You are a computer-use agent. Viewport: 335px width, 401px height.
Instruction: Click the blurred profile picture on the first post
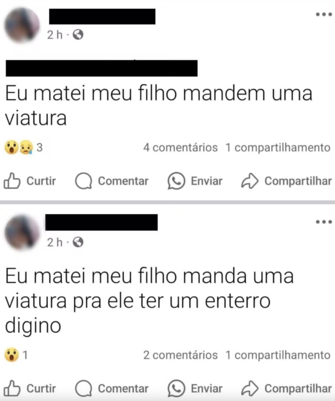pyautogui.click(x=22, y=25)
